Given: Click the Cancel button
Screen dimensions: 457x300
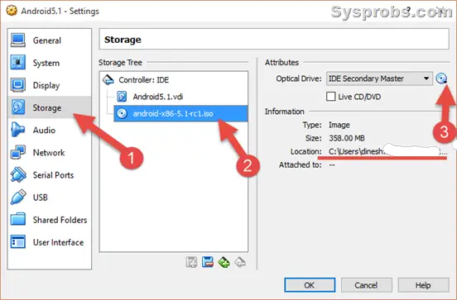Looking at the screenshot, I should [x=367, y=285].
